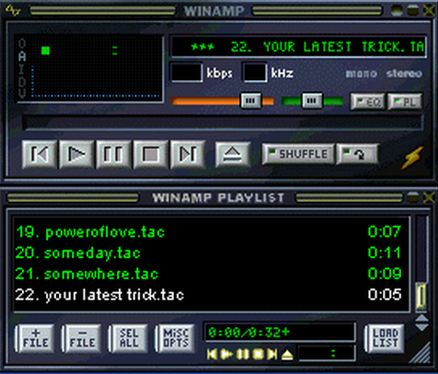Click the A always-on-top letter in clutterbar
The image size is (438, 374).
coord(22,56)
